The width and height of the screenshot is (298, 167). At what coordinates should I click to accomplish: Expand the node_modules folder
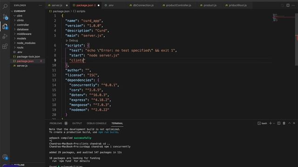coord(27,43)
